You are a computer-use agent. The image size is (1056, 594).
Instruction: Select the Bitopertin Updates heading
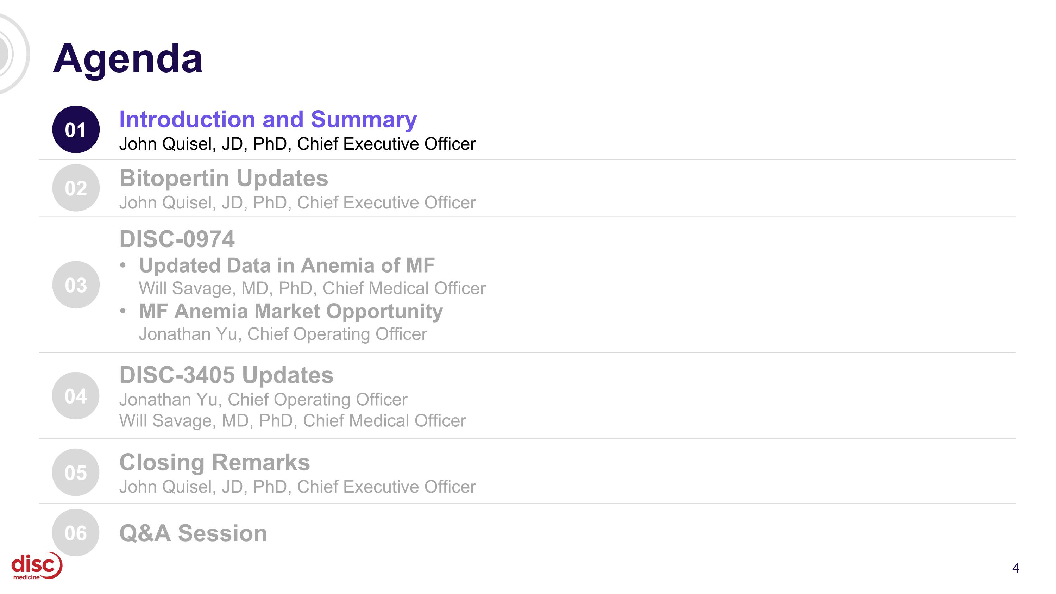(x=224, y=178)
